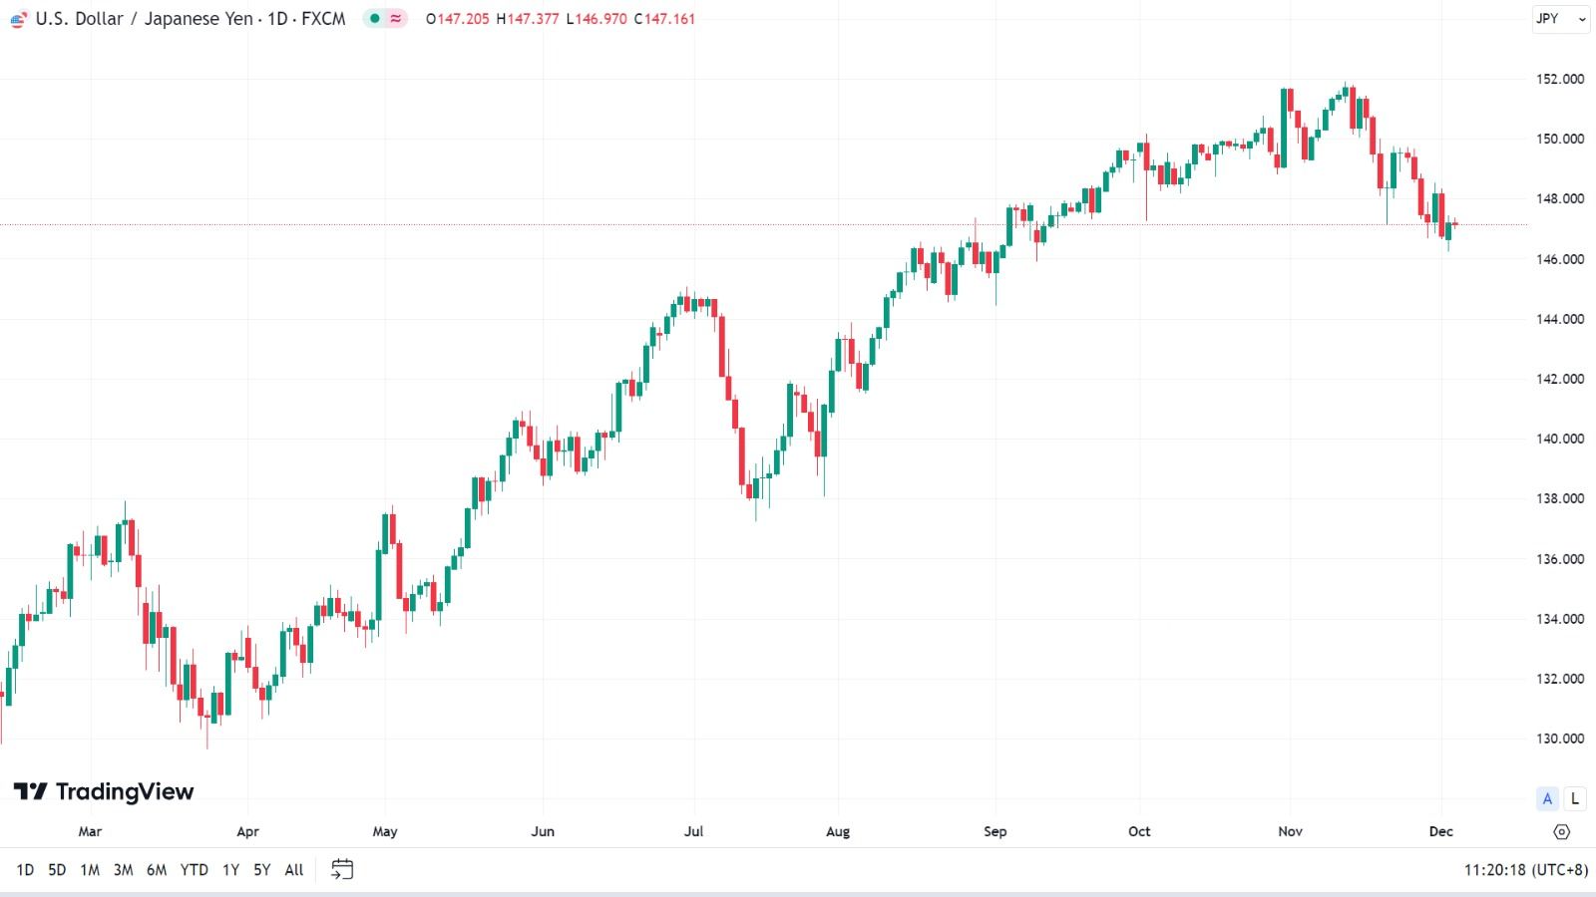Toggle log scale with the L button
This screenshot has width=1596, height=897.
1575,798
